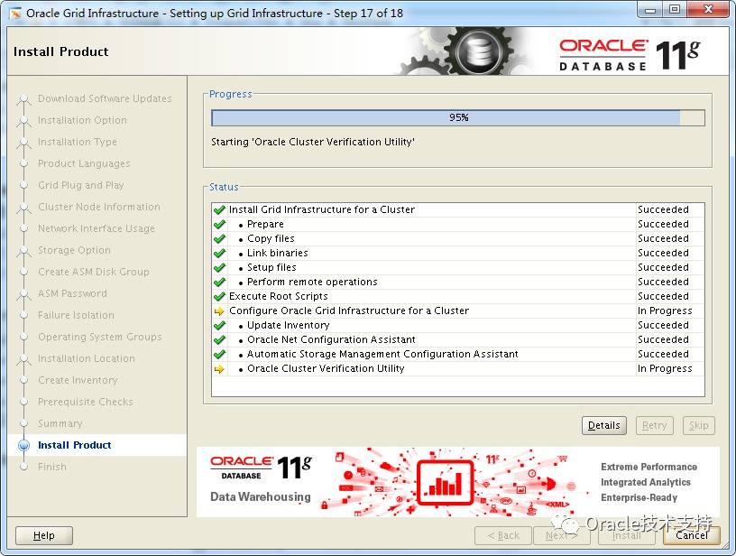Select Installation Type step
Viewport: 736px width, 556px height.
(x=78, y=142)
